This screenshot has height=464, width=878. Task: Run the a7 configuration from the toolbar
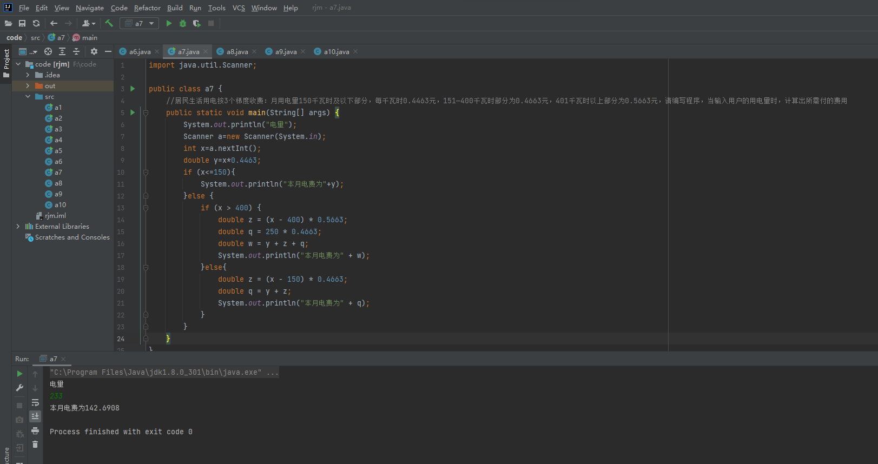169,23
